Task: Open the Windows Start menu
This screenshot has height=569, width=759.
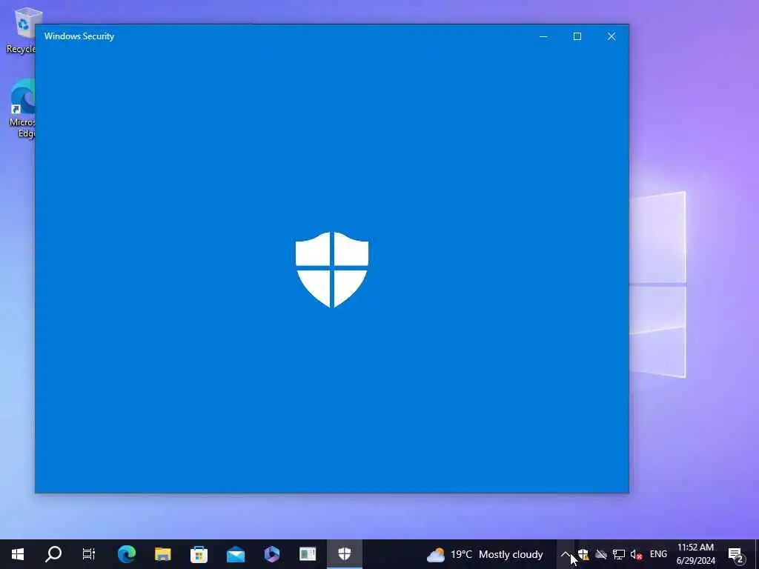Action: tap(18, 554)
